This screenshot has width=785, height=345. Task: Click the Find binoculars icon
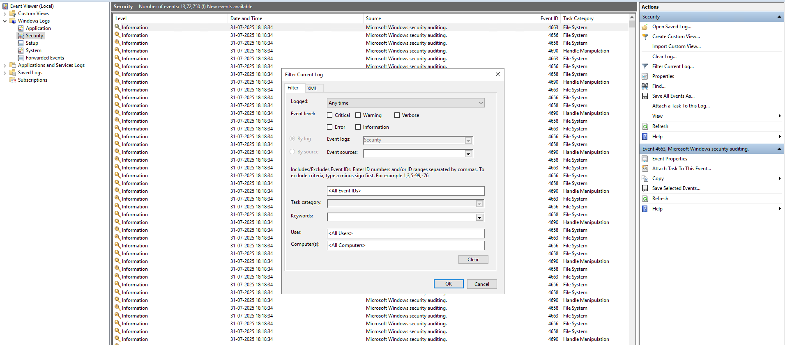[645, 86]
